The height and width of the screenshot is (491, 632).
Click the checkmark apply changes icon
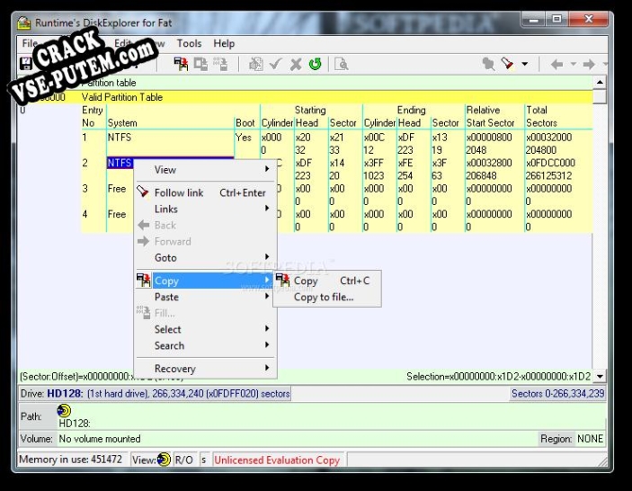click(x=276, y=64)
